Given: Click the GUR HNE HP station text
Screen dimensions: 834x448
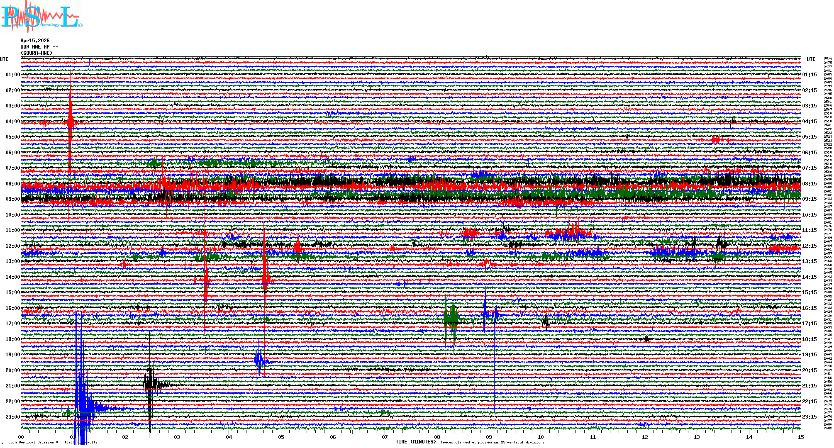Looking at the screenshot, I should pos(39,47).
